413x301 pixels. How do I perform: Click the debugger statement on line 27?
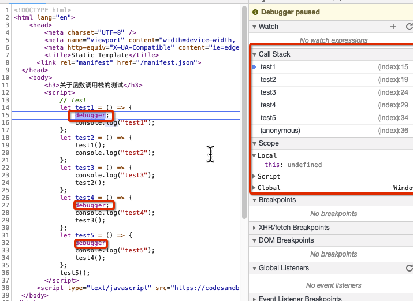92,205
